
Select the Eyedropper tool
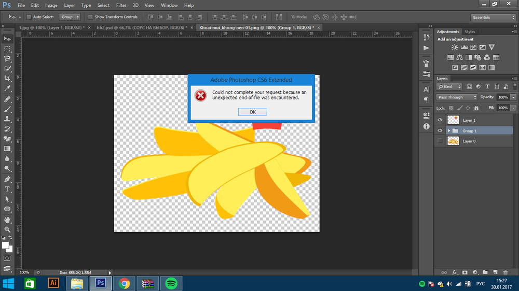(x=7, y=89)
